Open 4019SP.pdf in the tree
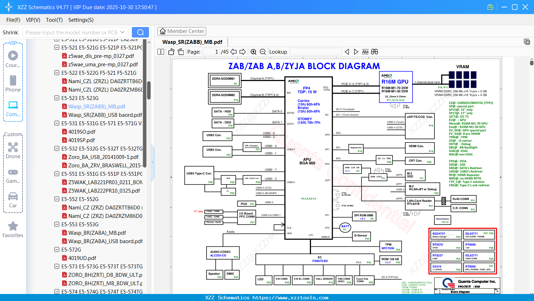 tap(82, 140)
